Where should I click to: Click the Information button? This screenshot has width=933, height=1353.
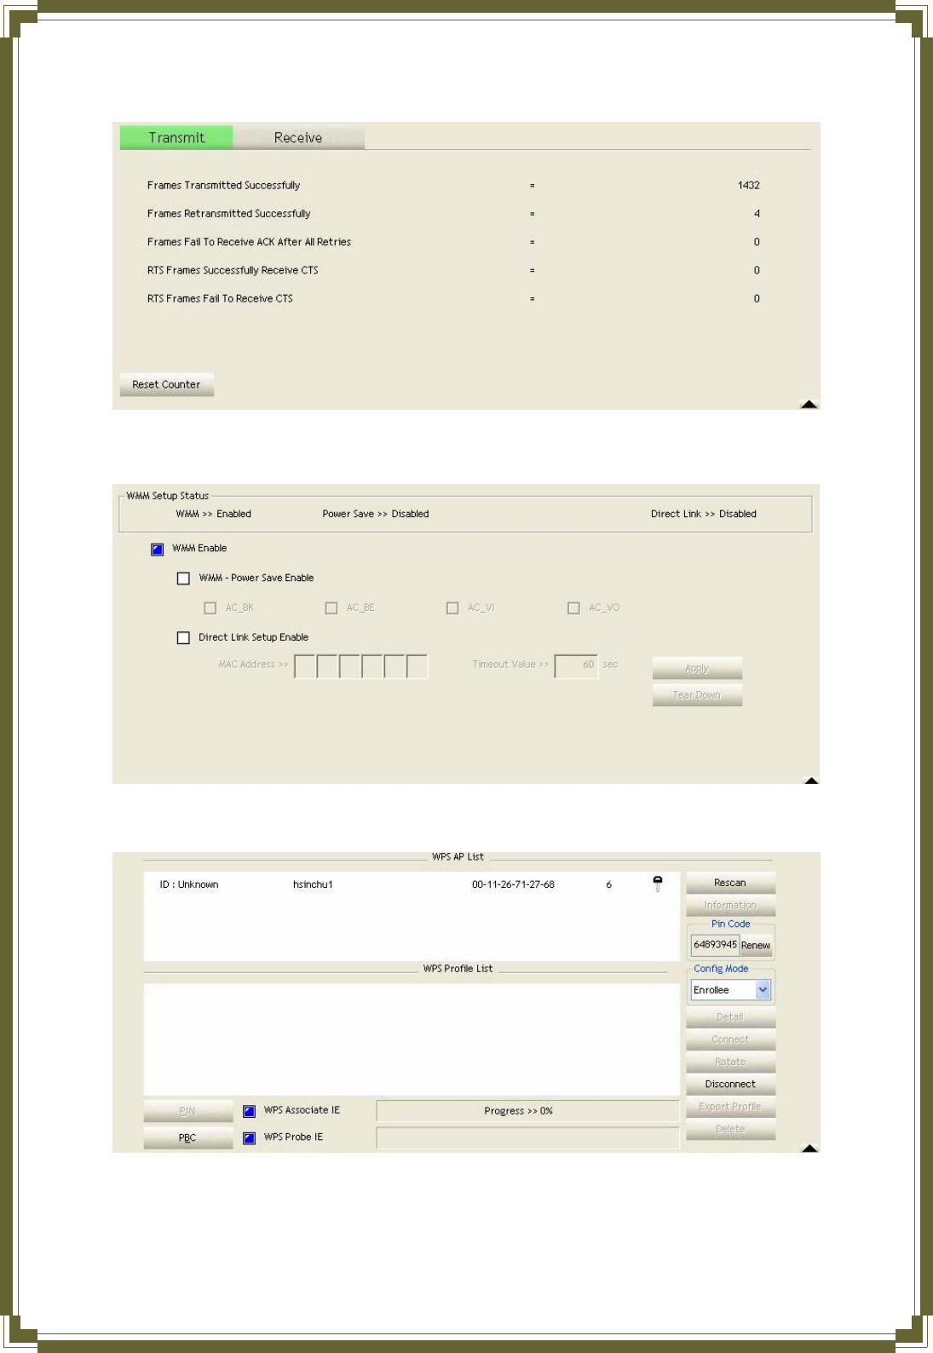(x=730, y=905)
